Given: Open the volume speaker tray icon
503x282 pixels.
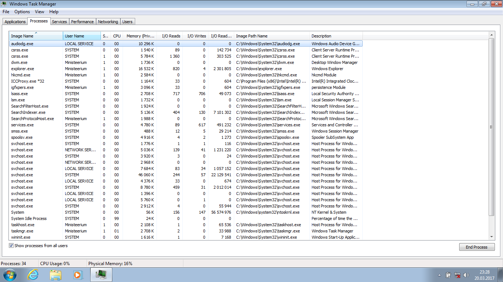Looking at the screenshot, I should (x=467, y=275).
